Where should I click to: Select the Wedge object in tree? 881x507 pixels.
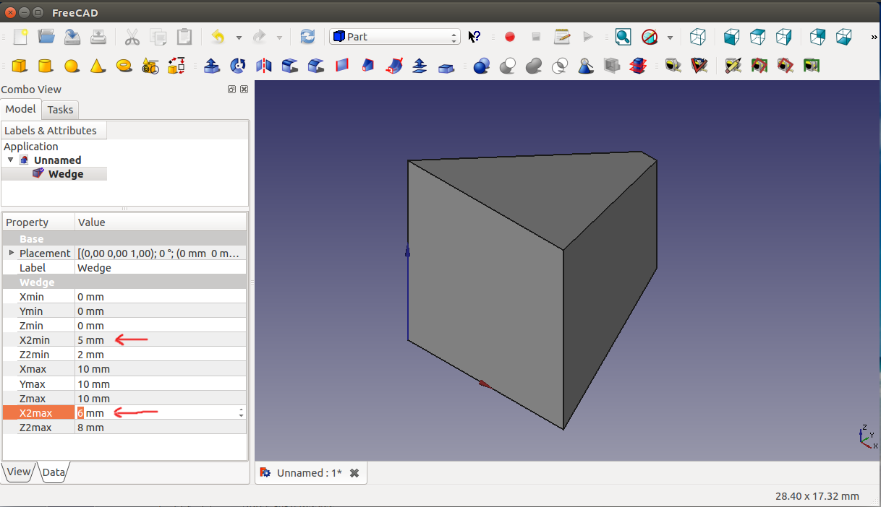pos(65,174)
